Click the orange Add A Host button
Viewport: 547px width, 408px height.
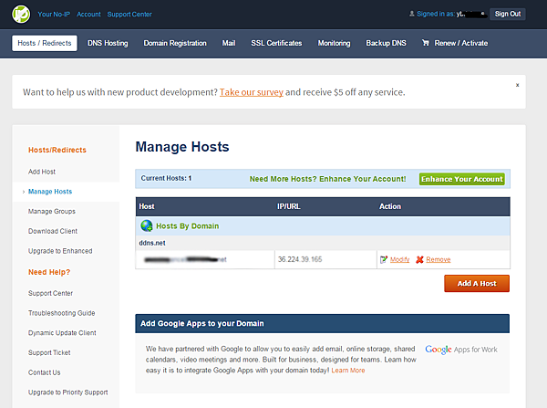click(477, 283)
